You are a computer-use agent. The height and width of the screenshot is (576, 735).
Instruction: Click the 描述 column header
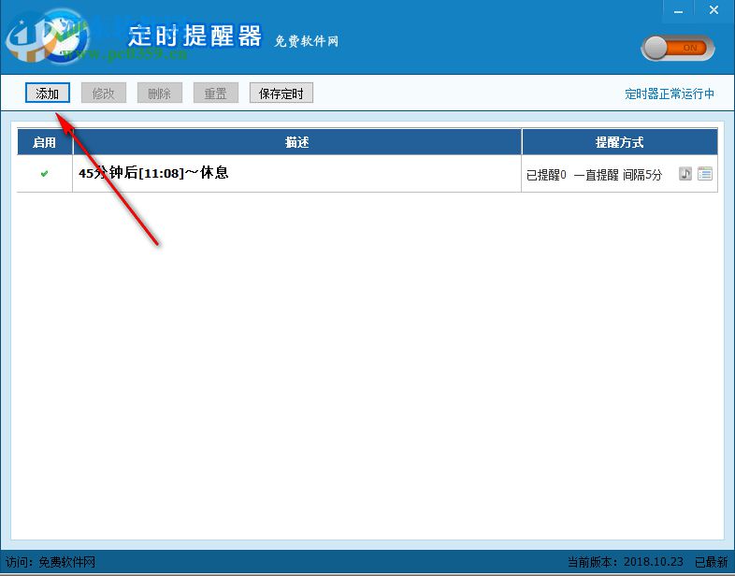[x=297, y=142]
